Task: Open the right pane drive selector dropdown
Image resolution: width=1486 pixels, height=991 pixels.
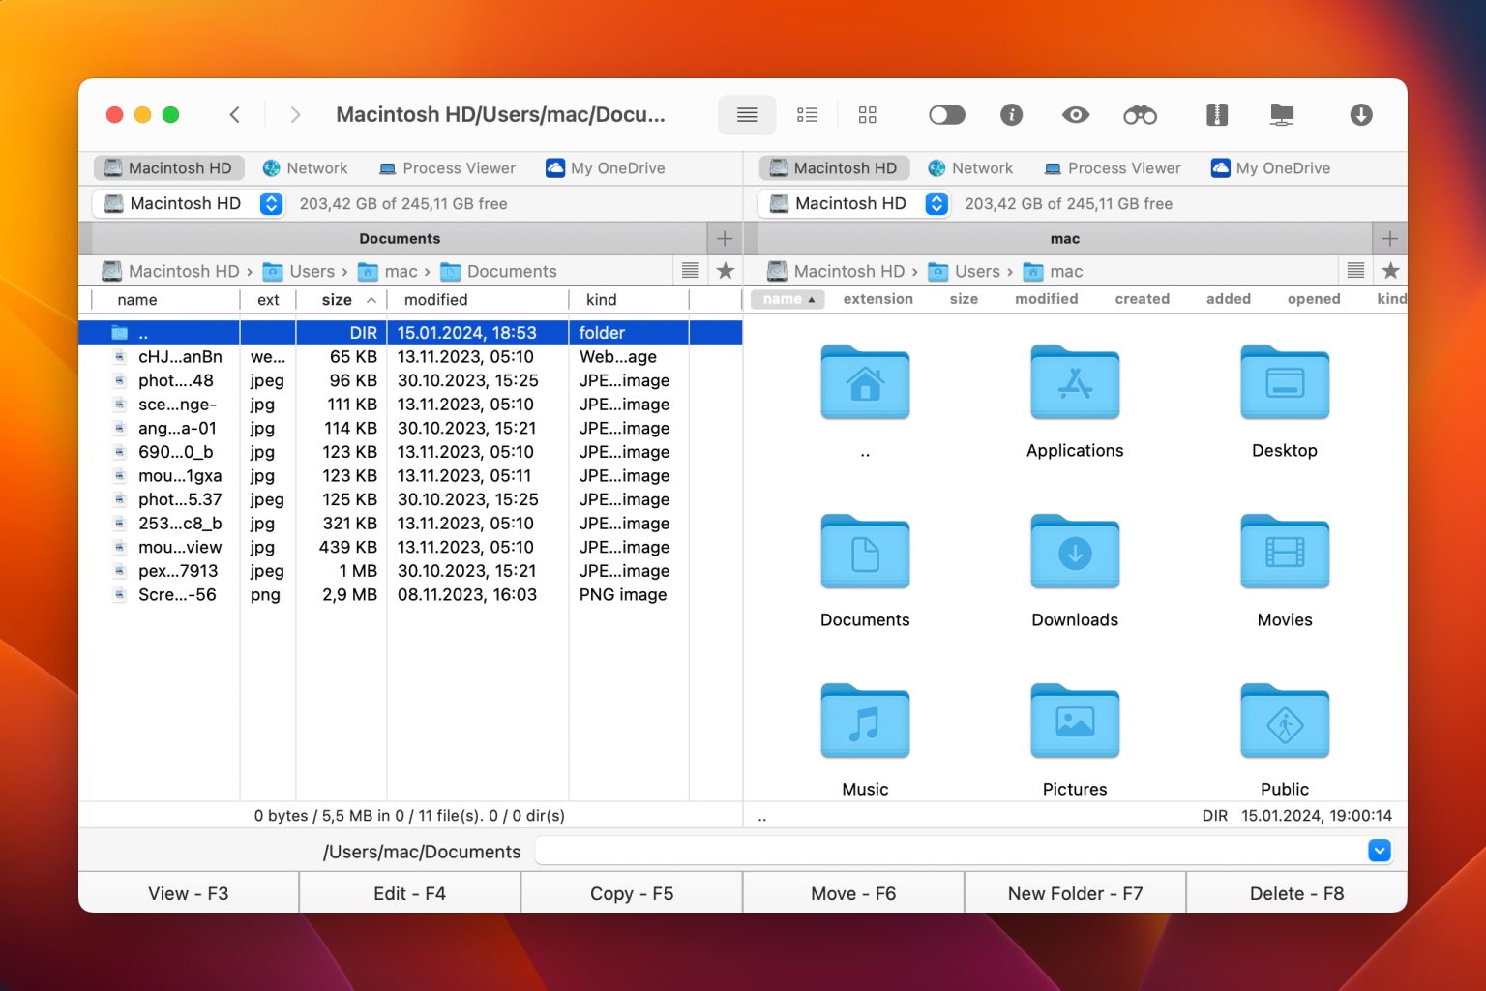Action: coord(936,203)
